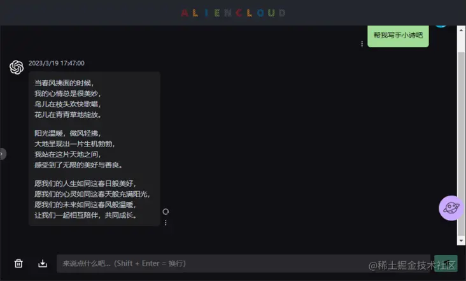Click the colorful ALIENCLOUD logo in the header

(x=233, y=13)
